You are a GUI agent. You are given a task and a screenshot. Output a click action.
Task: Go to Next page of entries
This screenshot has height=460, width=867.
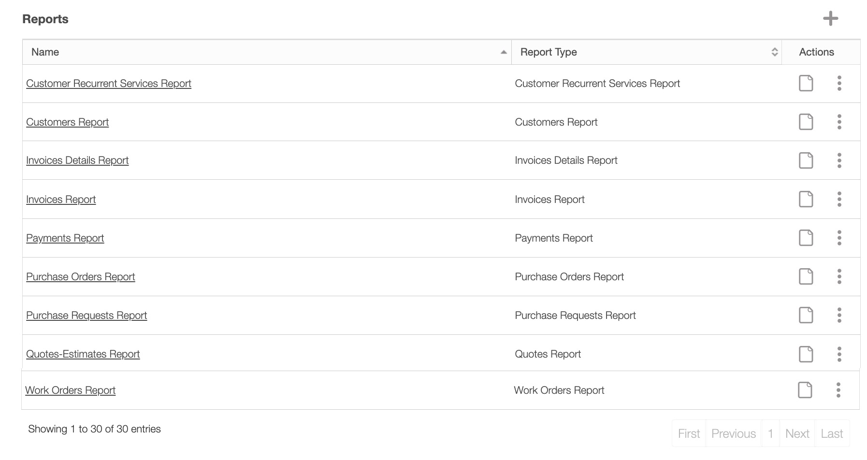[797, 433]
